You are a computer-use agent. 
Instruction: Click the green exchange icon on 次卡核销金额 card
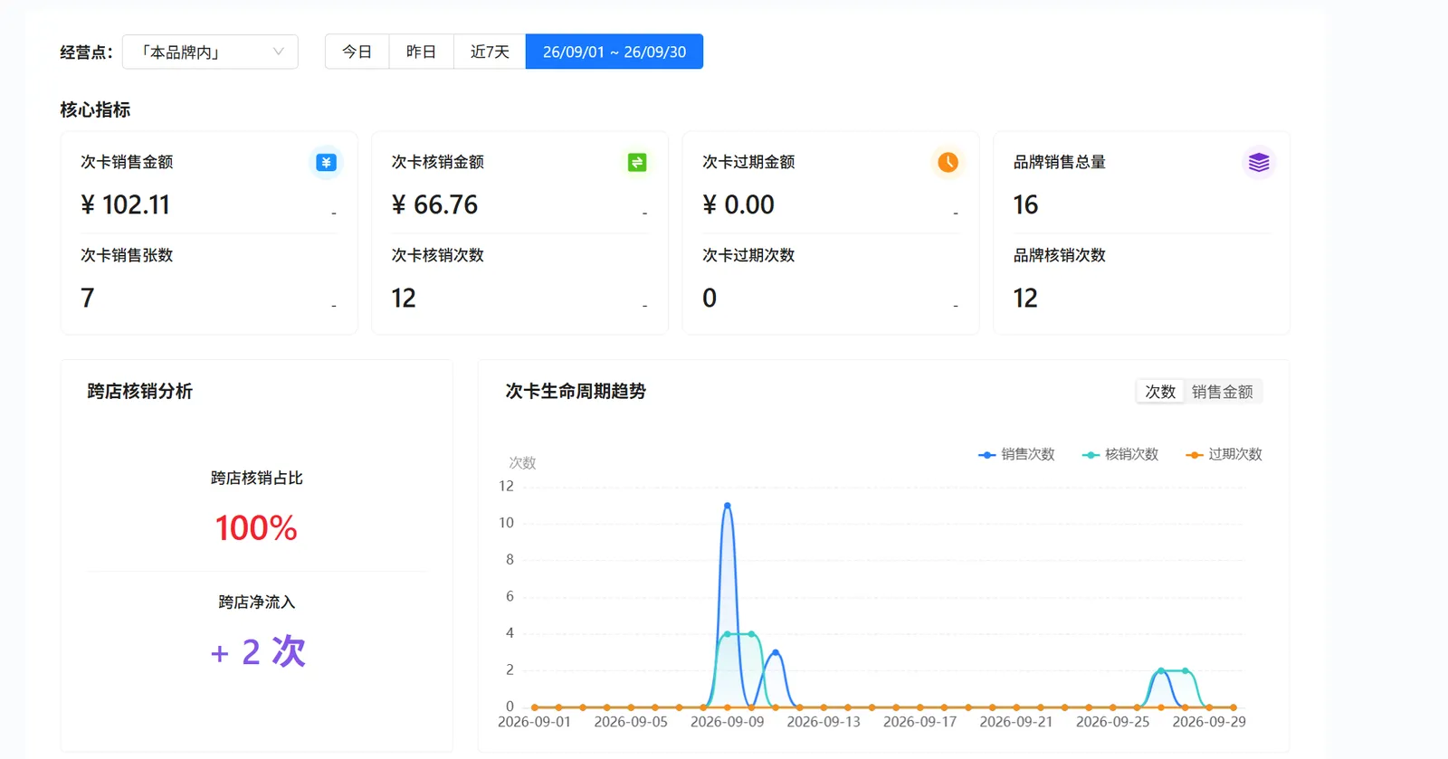(637, 162)
